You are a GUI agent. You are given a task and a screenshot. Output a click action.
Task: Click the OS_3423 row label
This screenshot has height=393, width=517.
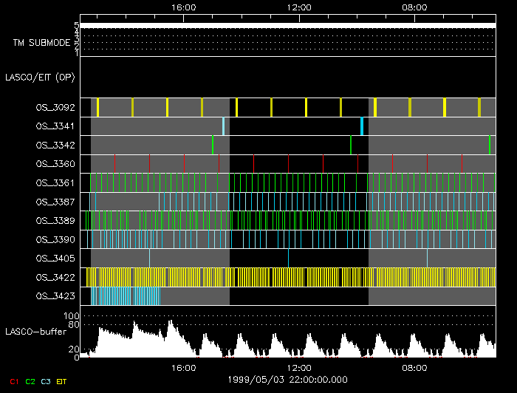click(x=55, y=296)
